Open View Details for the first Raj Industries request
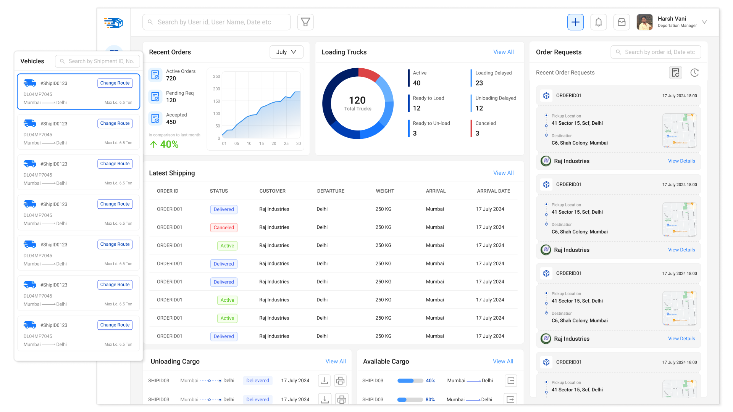 681,161
